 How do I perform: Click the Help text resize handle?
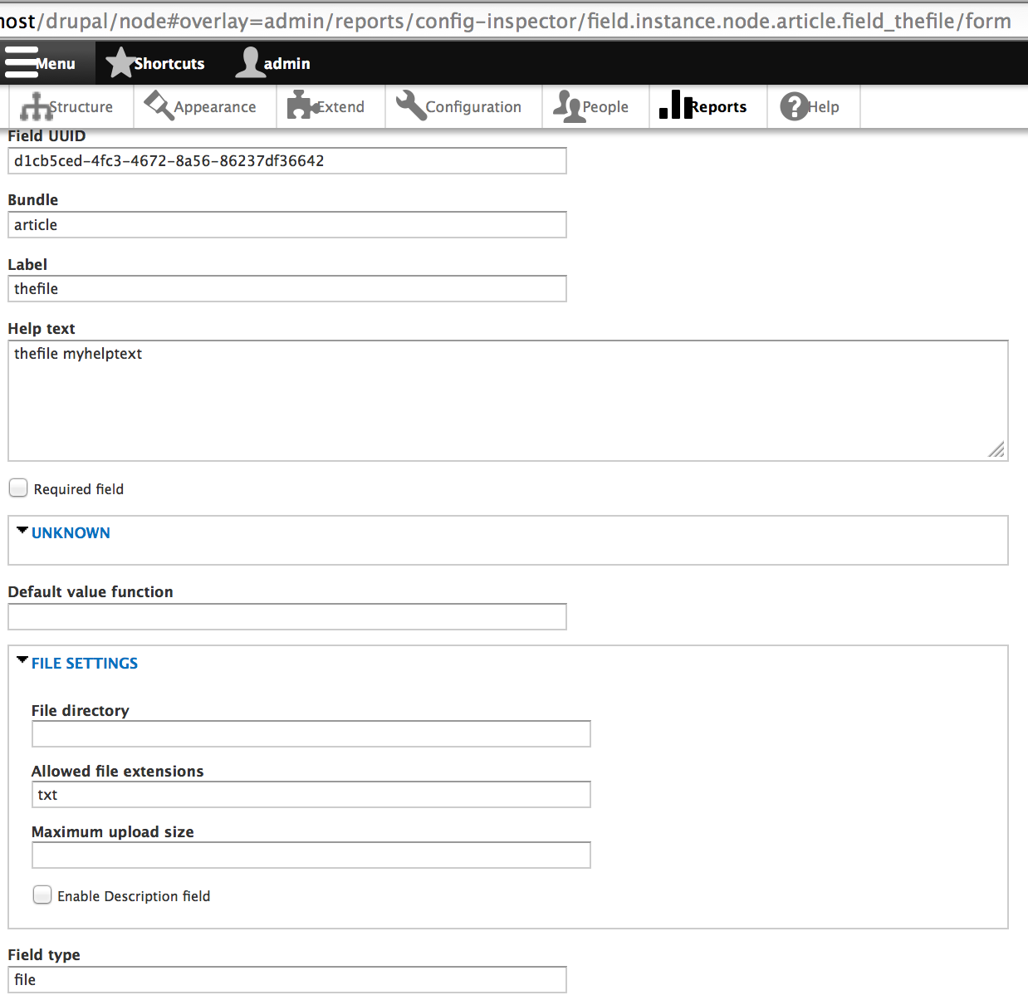click(x=997, y=450)
